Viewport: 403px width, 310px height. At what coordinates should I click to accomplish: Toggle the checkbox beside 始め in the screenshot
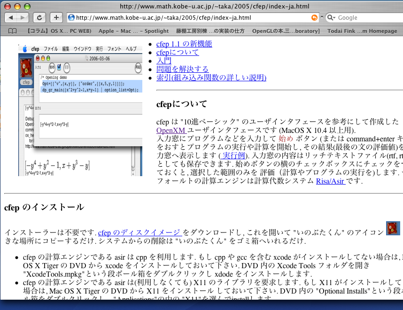pyautogui.click(x=59, y=67)
